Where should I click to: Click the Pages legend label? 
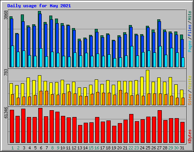pyautogui.click(x=190, y=46)
